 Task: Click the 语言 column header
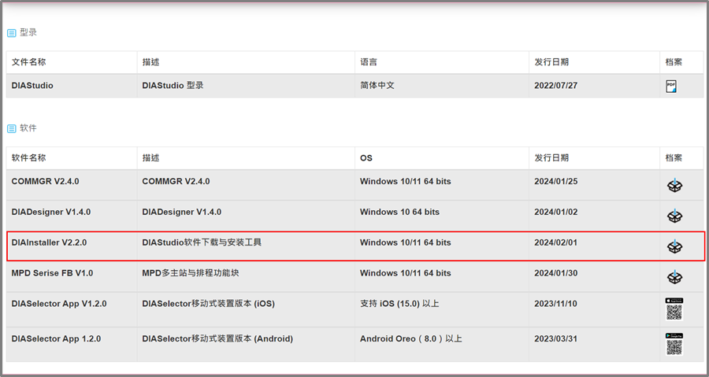pos(369,62)
